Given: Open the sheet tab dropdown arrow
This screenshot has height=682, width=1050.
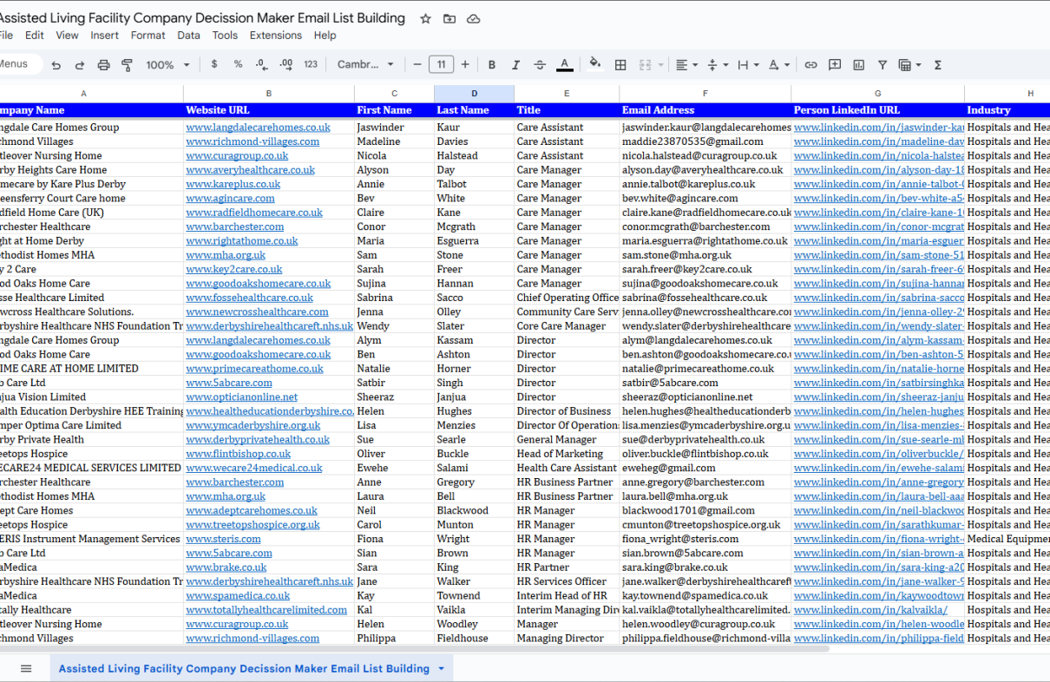Looking at the screenshot, I should pos(441,668).
